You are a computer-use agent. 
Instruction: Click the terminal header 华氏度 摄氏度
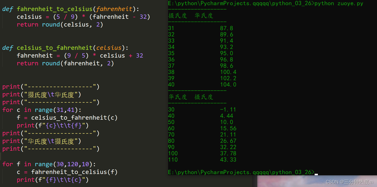pos(191,97)
